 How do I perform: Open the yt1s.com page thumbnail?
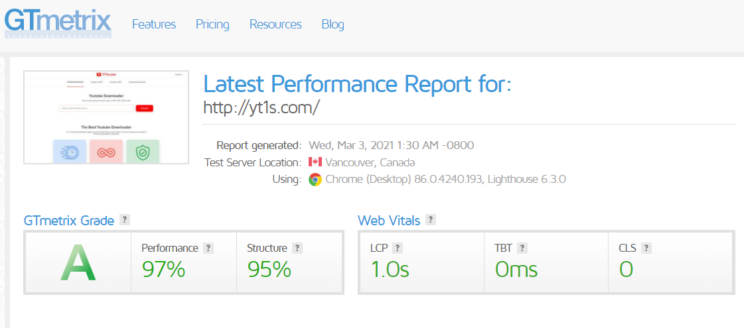point(106,117)
